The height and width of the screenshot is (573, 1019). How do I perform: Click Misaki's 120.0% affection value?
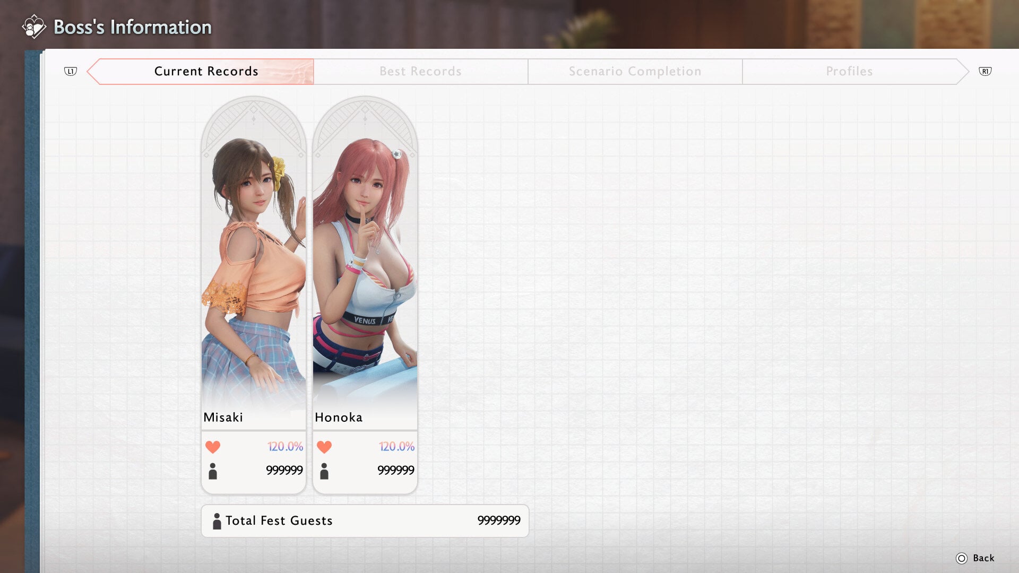click(x=285, y=447)
